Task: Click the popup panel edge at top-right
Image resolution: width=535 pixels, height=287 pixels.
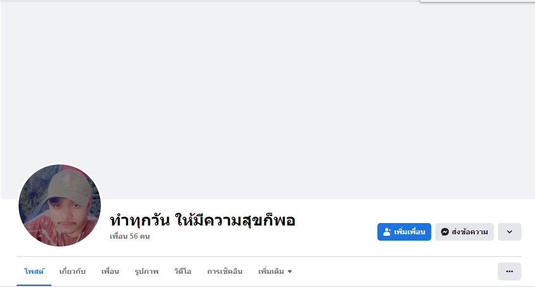Action: (x=477, y=1)
